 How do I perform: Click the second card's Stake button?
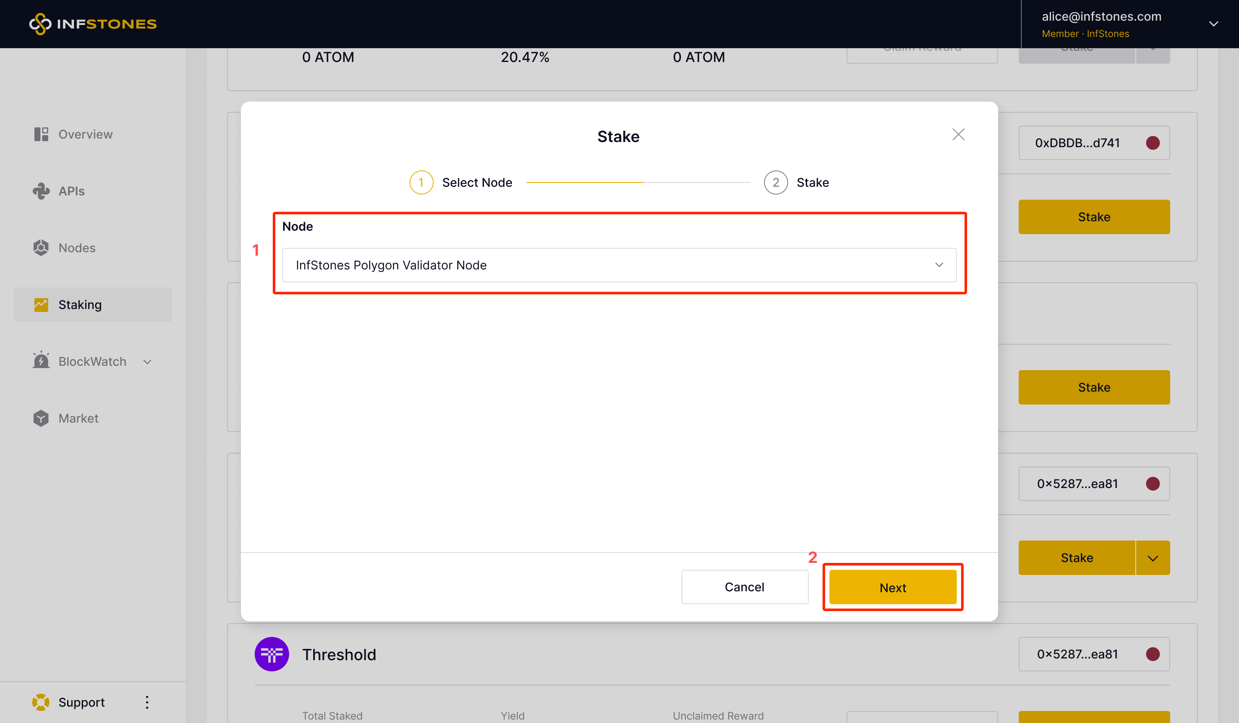[1094, 387]
